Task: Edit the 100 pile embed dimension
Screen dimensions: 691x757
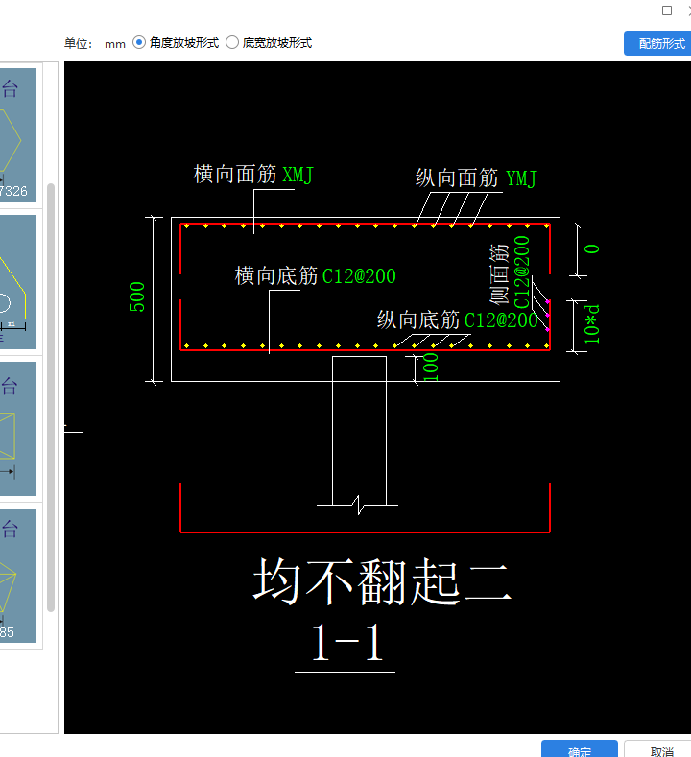Action: click(x=431, y=367)
